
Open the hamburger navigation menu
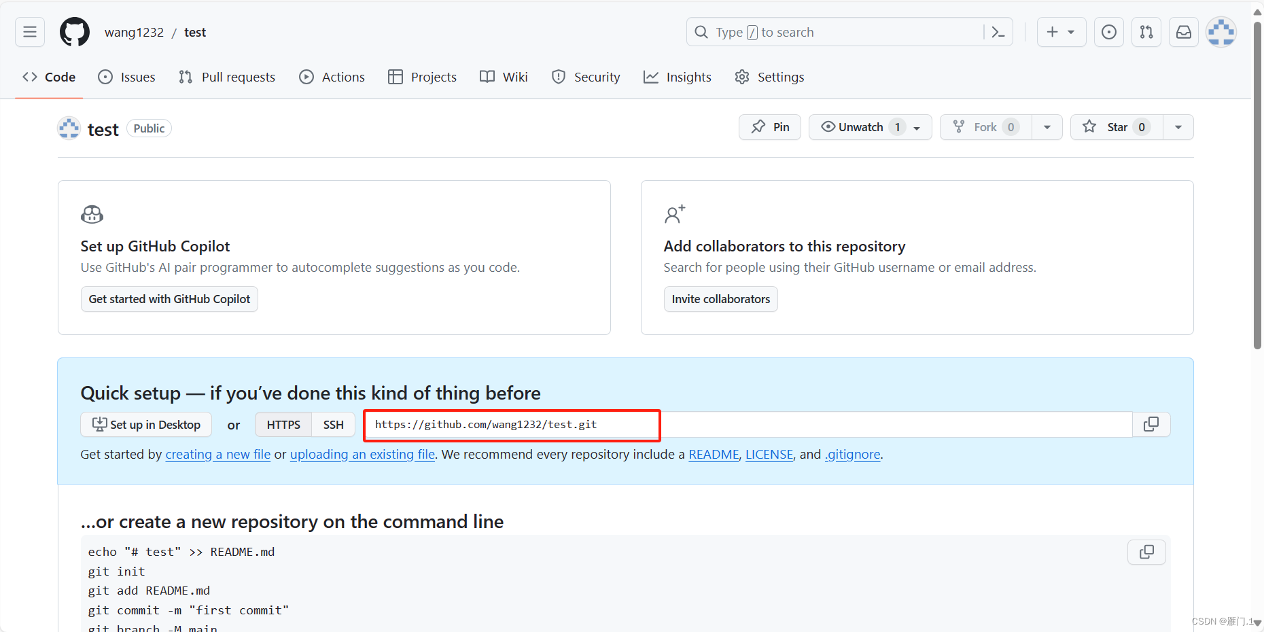30,32
